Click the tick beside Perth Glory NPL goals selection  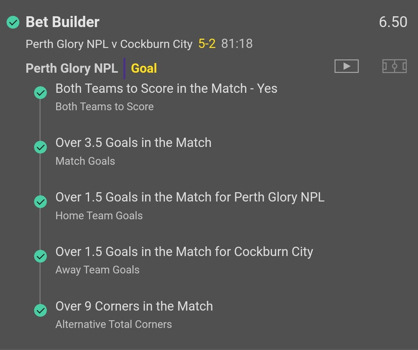(40, 202)
